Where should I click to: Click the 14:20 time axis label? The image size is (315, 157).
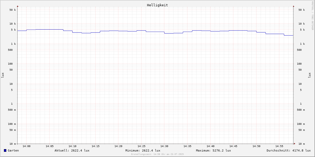(118, 146)
